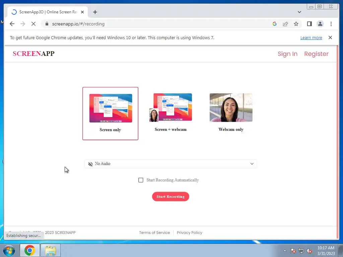This screenshot has width=343, height=257.
Task: Close the ScreenApp.IO tab
Action: [82, 12]
